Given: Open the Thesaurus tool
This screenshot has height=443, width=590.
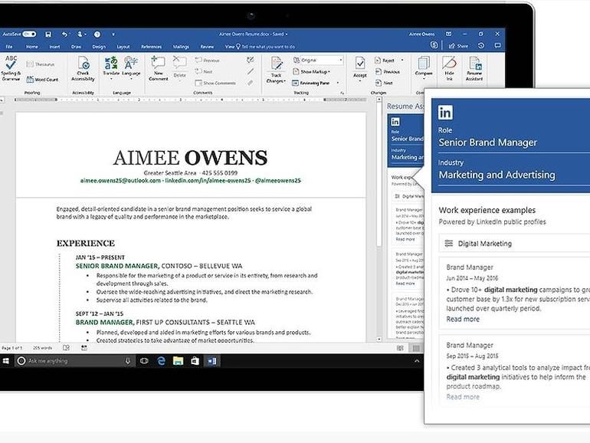Looking at the screenshot, I should (41, 64).
